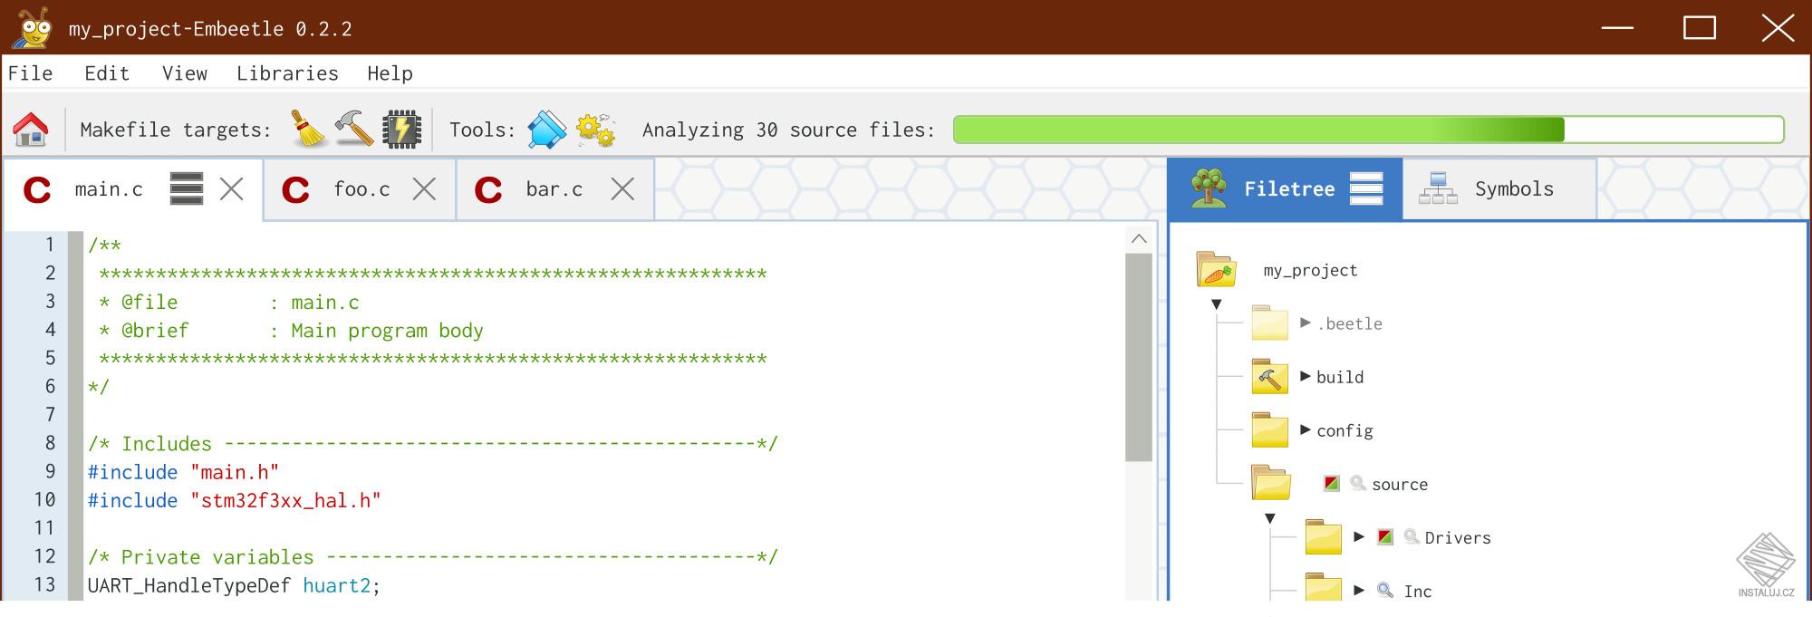The height and width of the screenshot is (617, 1812).
Task: Click the "stm32f3xx_hal.h" include string
Action: [285, 500]
